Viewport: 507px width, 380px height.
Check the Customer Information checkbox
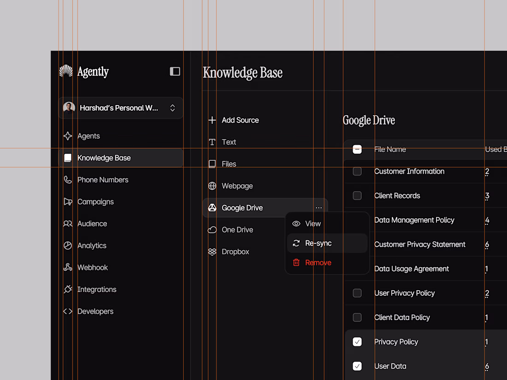pos(357,171)
